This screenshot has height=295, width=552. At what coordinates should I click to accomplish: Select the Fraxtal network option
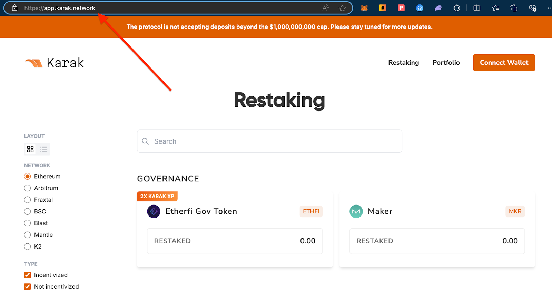pos(28,200)
